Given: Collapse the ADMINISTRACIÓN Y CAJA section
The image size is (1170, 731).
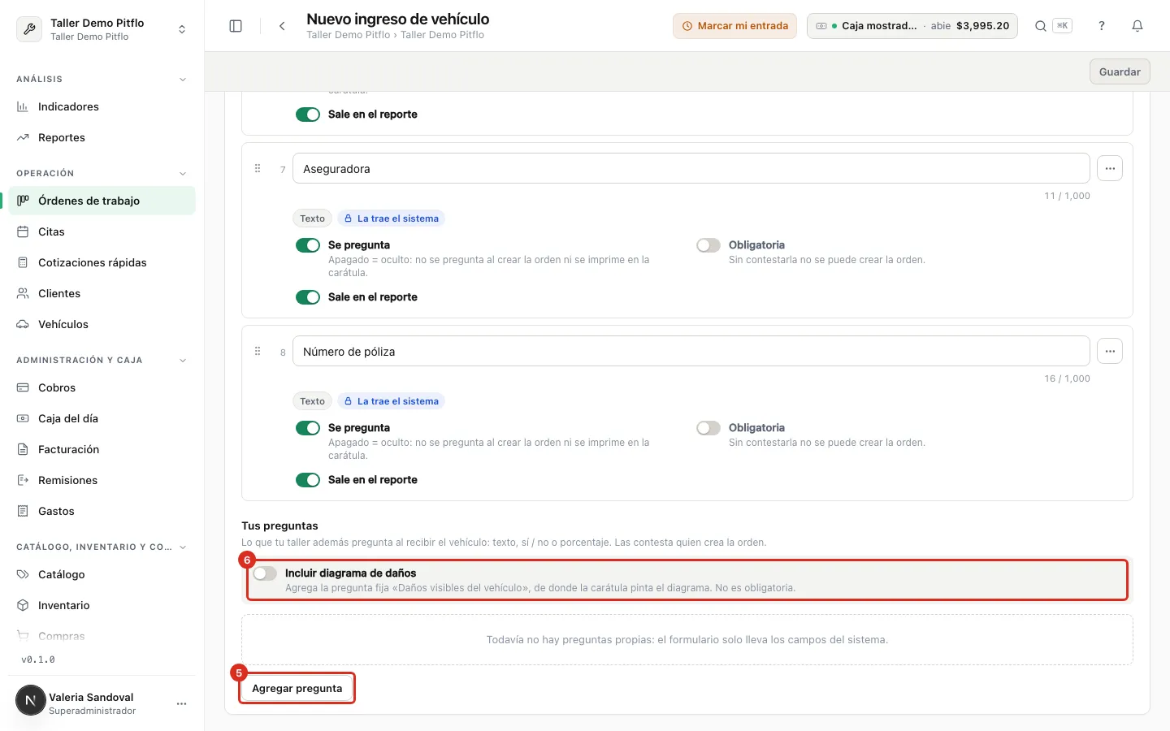Looking at the screenshot, I should 183,361.
